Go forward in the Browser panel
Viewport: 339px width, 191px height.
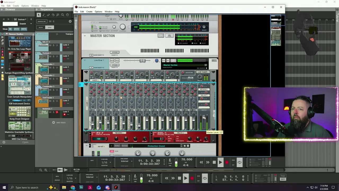[x=8, y=19]
